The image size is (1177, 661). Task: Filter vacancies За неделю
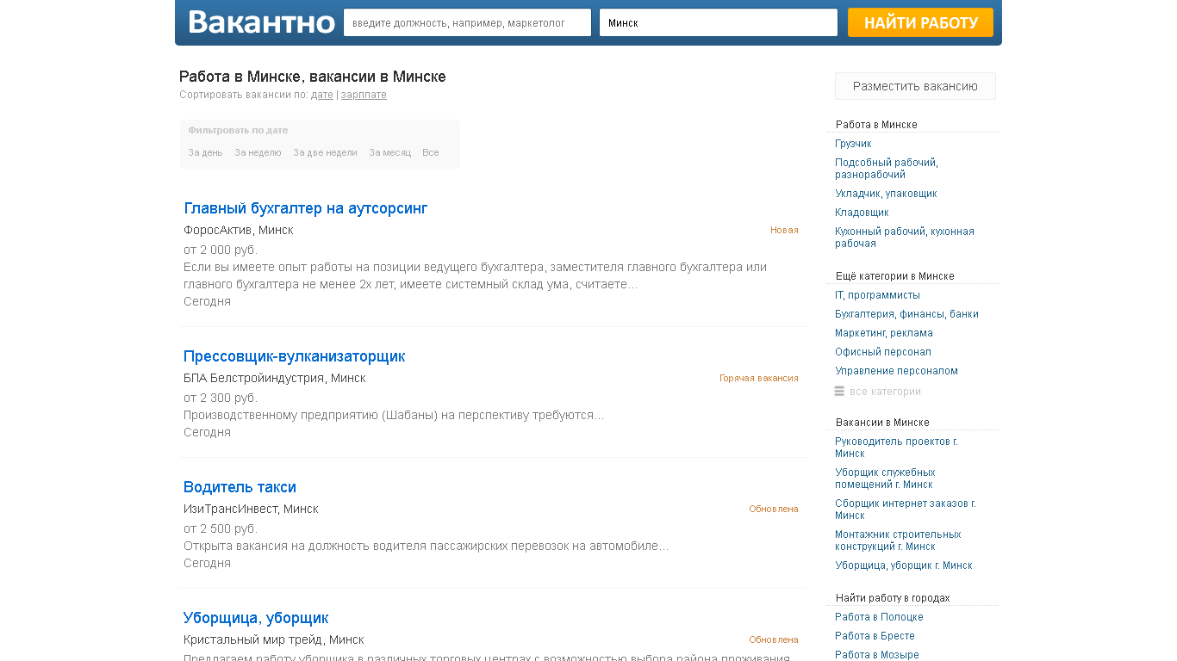pyautogui.click(x=258, y=152)
